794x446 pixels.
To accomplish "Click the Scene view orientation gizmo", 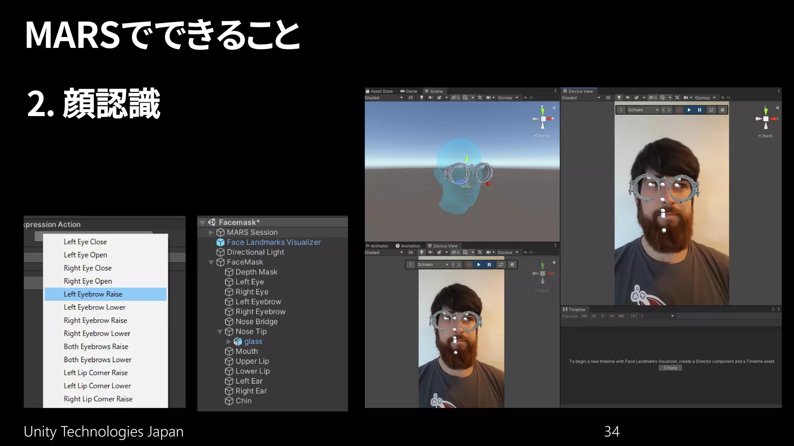I will point(543,118).
